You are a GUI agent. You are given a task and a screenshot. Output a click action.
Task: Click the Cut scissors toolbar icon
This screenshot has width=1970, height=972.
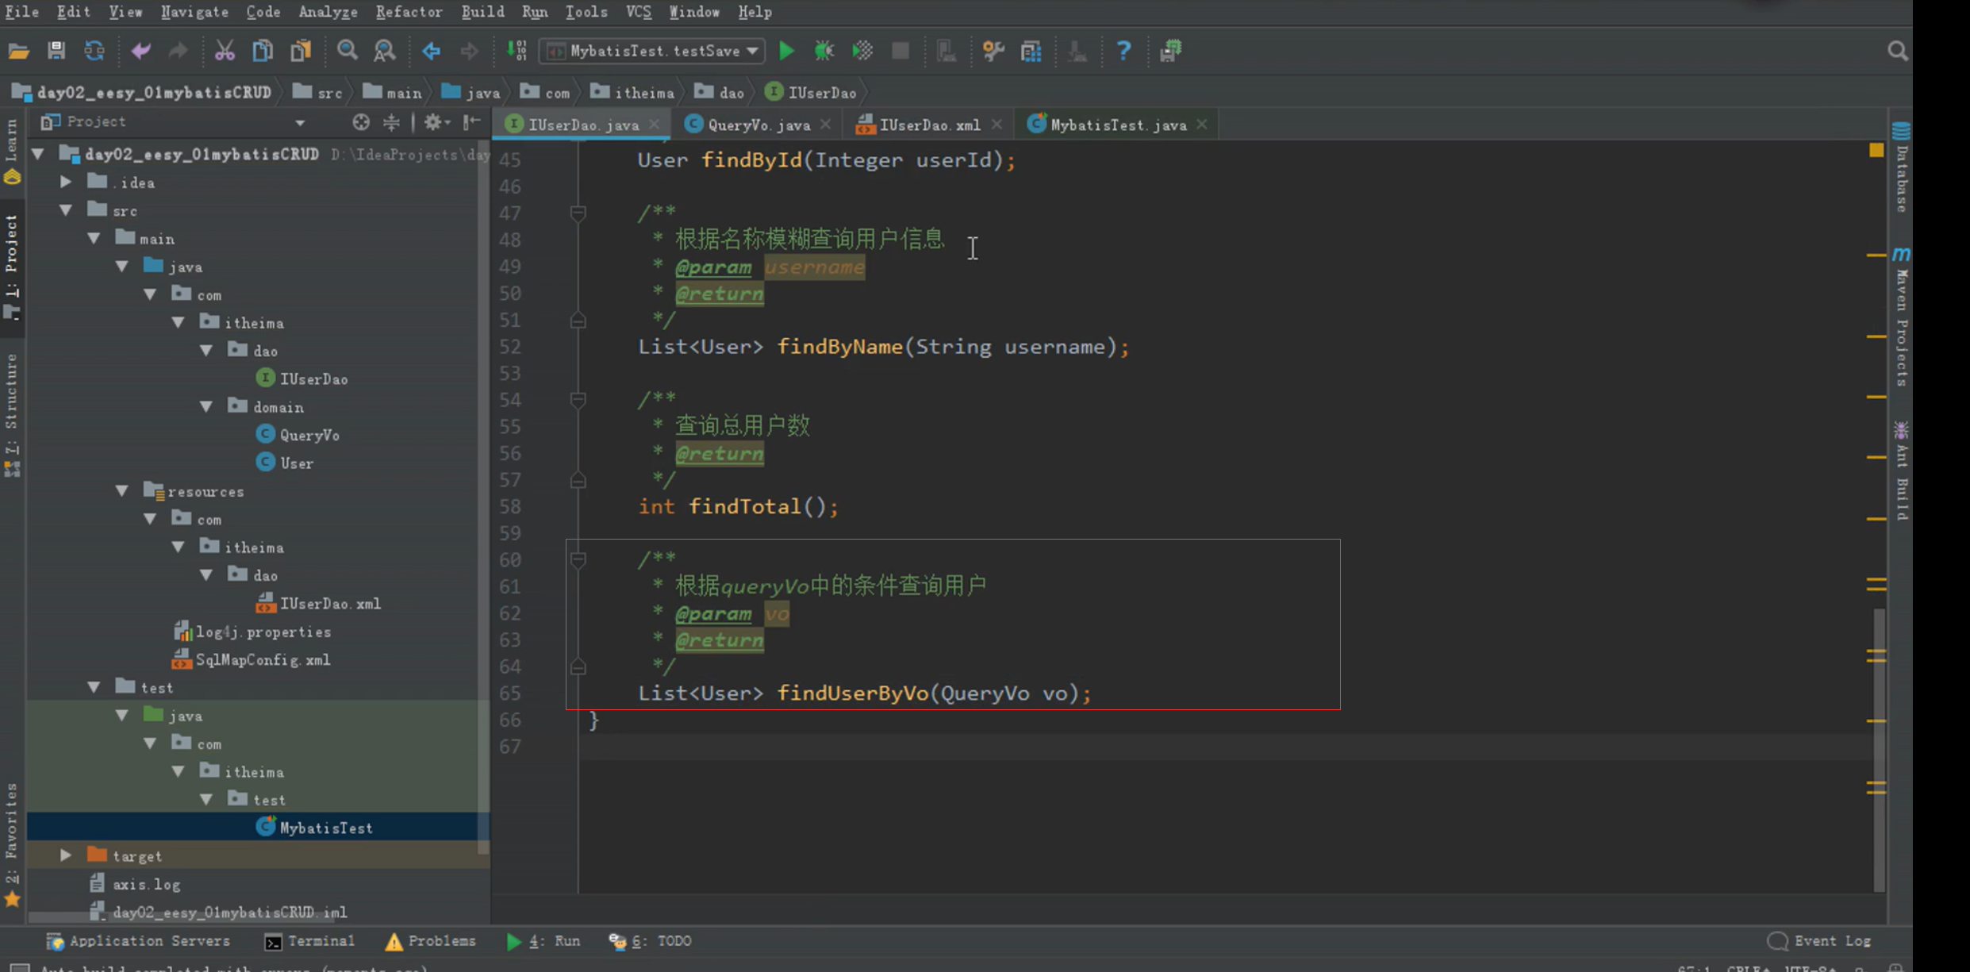225,52
